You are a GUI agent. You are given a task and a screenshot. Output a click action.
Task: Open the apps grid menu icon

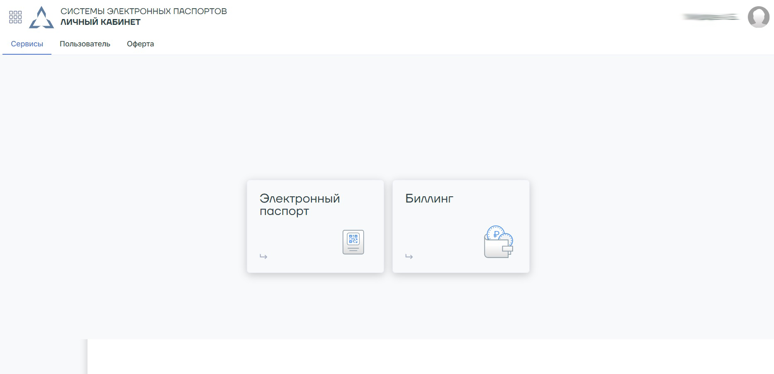15,17
